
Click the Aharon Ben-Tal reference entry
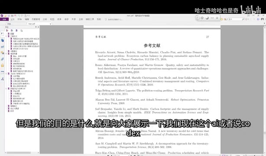pos(152,101)
